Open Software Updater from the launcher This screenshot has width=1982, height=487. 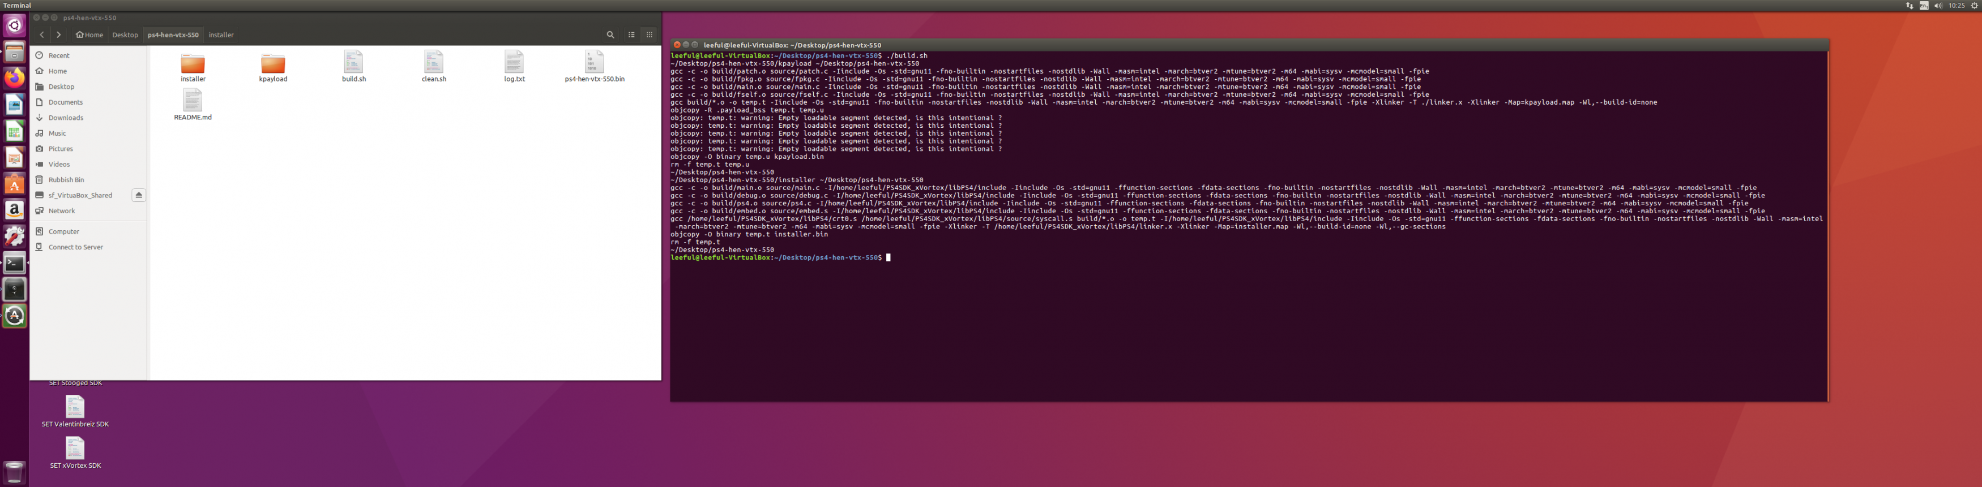[x=15, y=316]
